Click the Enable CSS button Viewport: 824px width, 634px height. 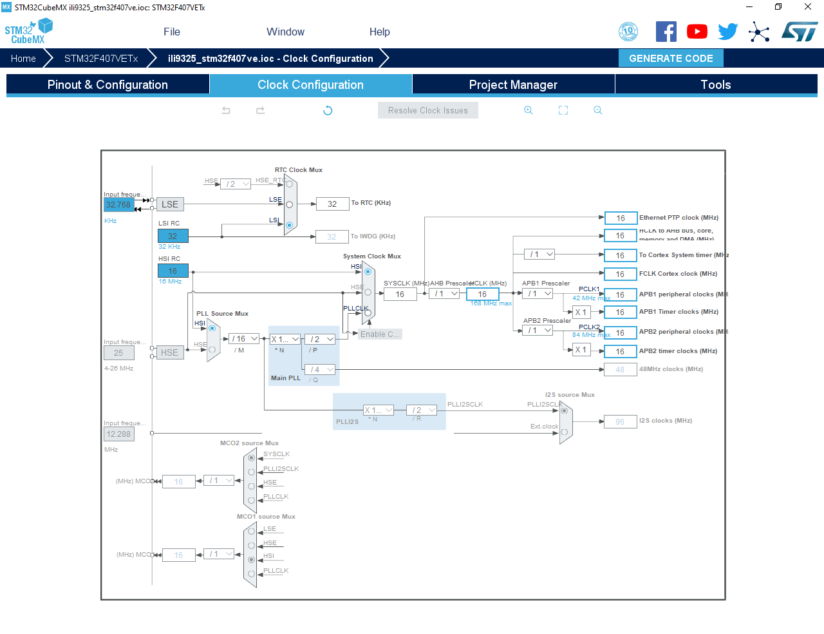[x=380, y=334]
